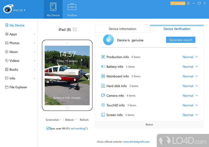Click 'Production info' row label

[118, 57]
